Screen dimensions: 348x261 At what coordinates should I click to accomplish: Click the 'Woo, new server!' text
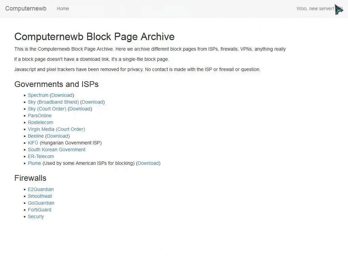315,8
